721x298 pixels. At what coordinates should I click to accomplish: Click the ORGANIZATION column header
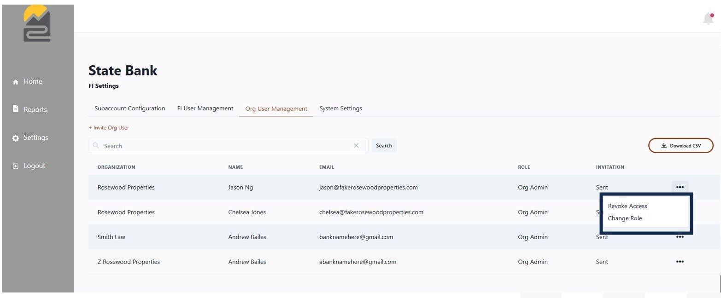116,167
